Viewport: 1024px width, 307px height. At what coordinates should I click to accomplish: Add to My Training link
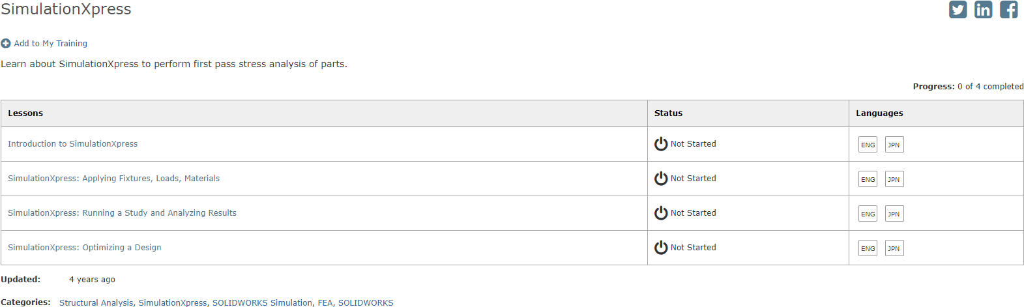click(x=51, y=44)
